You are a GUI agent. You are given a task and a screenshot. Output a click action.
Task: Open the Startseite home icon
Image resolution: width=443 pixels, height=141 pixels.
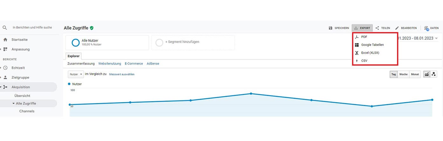[5, 40]
